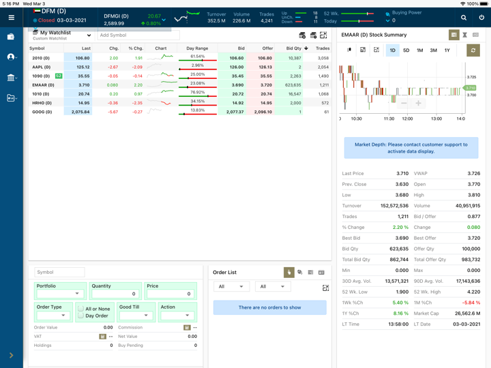Screen dimensions: 491x368
Task: Click the bank building icon in the sidebar
Action: click(11, 78)
